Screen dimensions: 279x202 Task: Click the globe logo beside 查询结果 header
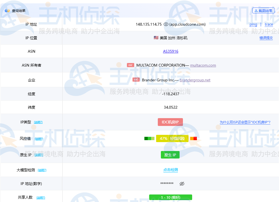[7, 10]
